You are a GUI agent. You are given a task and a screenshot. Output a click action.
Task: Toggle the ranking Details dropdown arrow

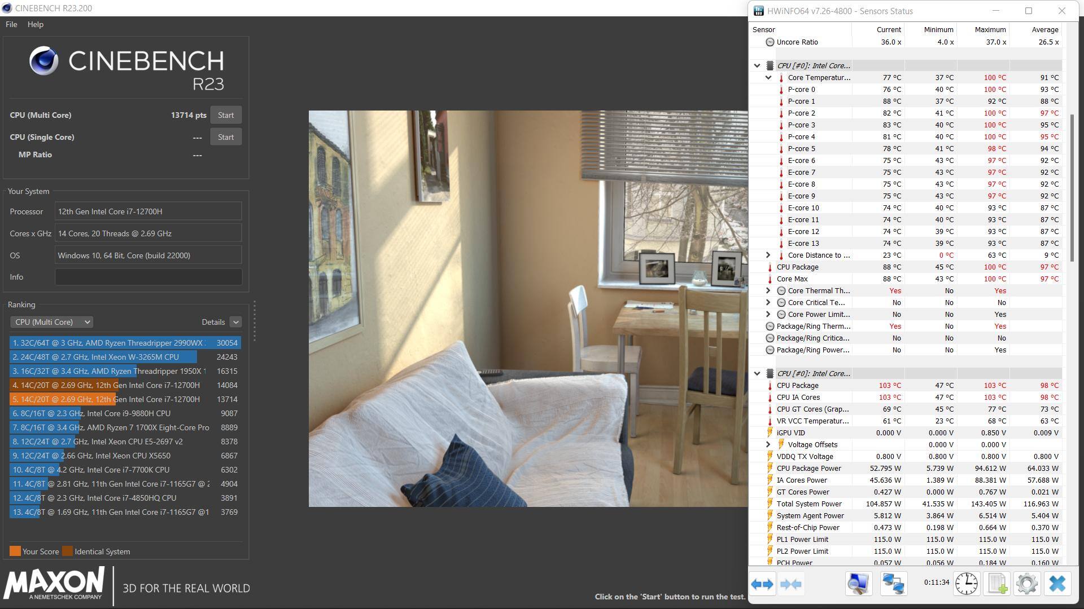tap(236, 322)
